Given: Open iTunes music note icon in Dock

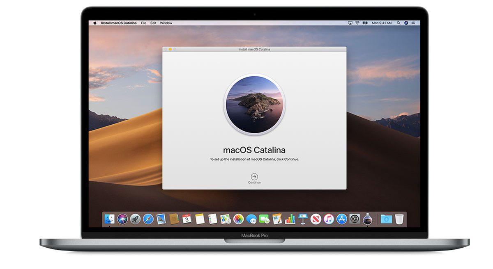Looking at the screenshot, I should 329,219.
